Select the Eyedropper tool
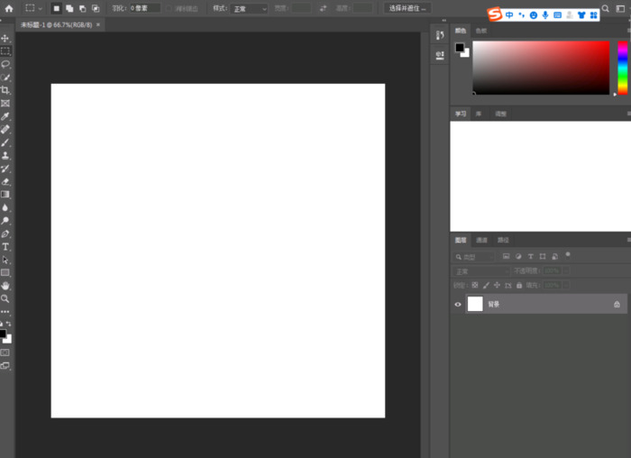This screenshot has height=458, width=631. pyautogui.click(x=5, y=116)
